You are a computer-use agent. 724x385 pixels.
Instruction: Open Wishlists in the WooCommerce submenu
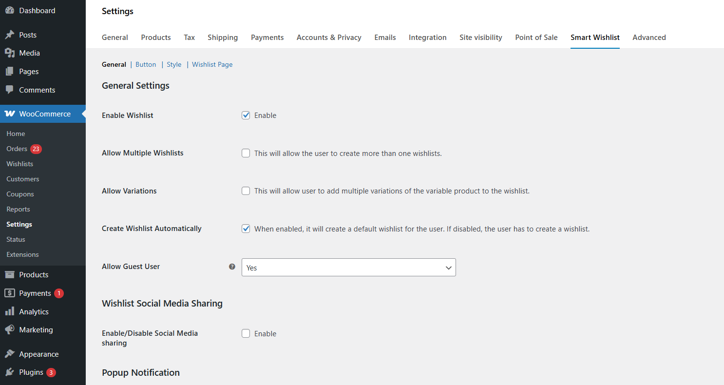pyautogui.click(x=20, y=164)
